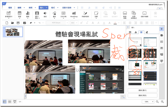Viewport: 168px width, 107px height.
Task: Open 圖庫 (視訊) gallery button
Action: point(143,95)
